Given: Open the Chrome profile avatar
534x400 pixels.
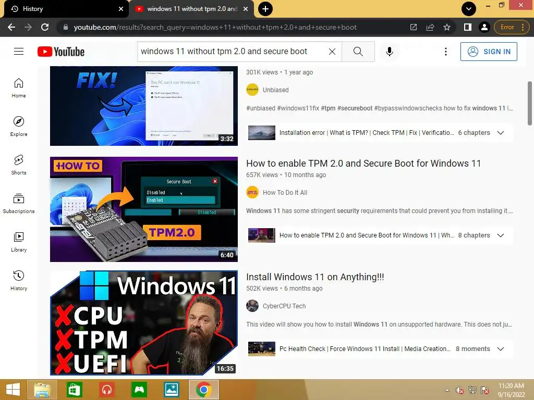Looking at the screenshot, I should (x=484, y=27).
